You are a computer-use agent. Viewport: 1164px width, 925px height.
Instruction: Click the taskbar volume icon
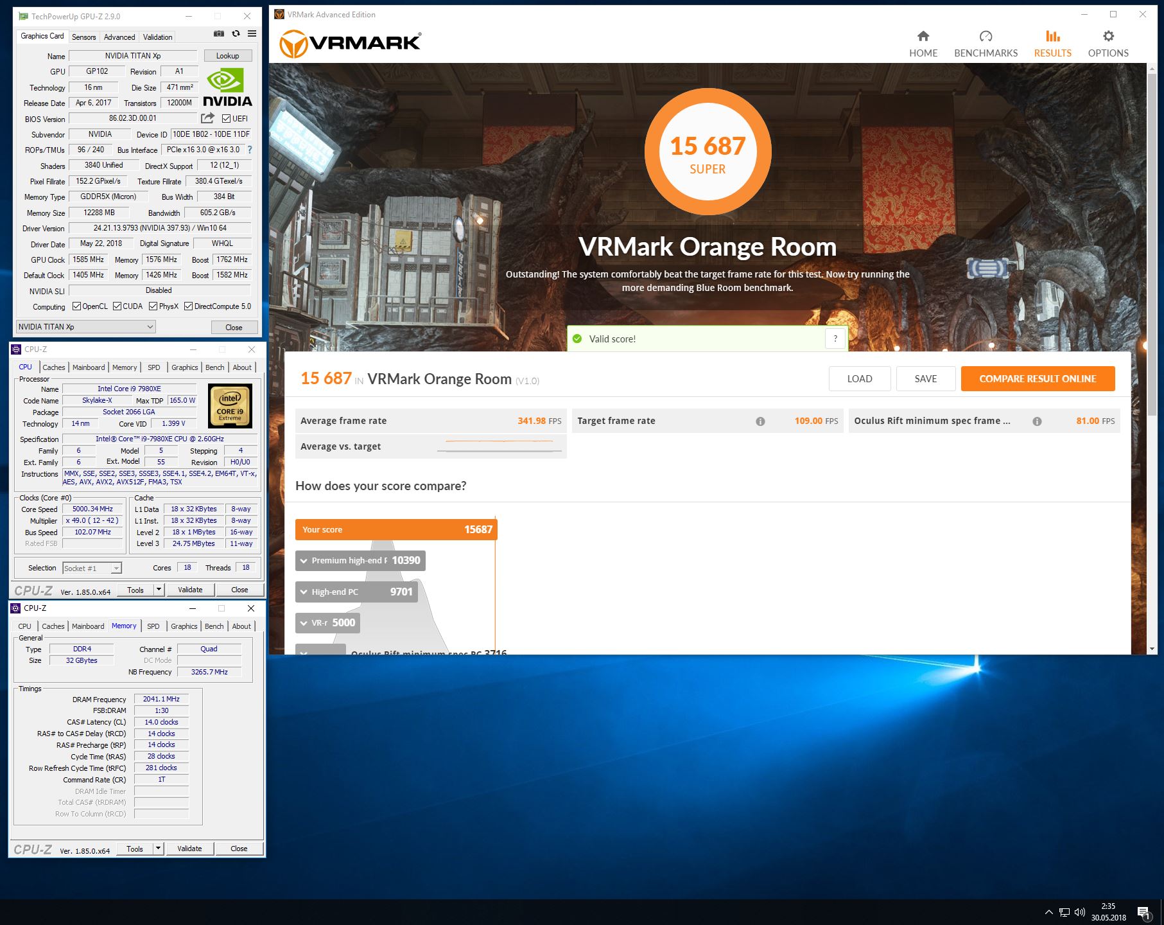1080,912
